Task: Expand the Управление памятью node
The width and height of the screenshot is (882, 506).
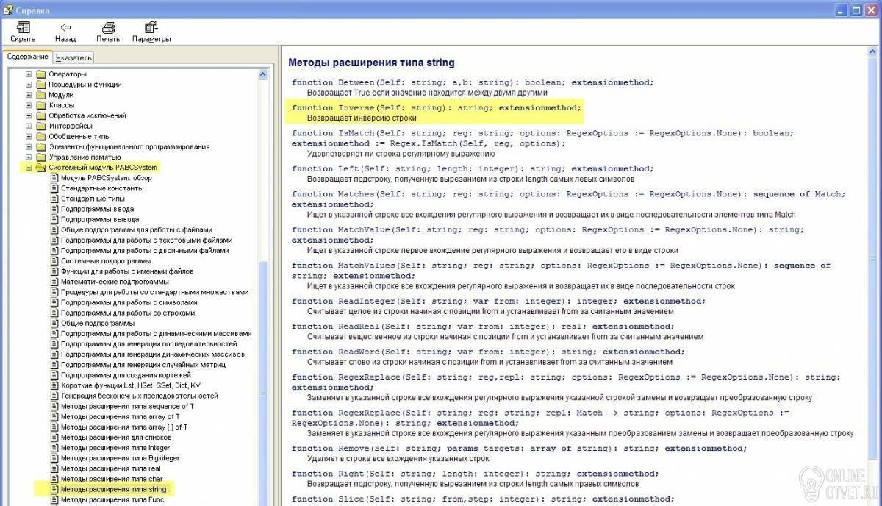Action: [x=29, y=157]
